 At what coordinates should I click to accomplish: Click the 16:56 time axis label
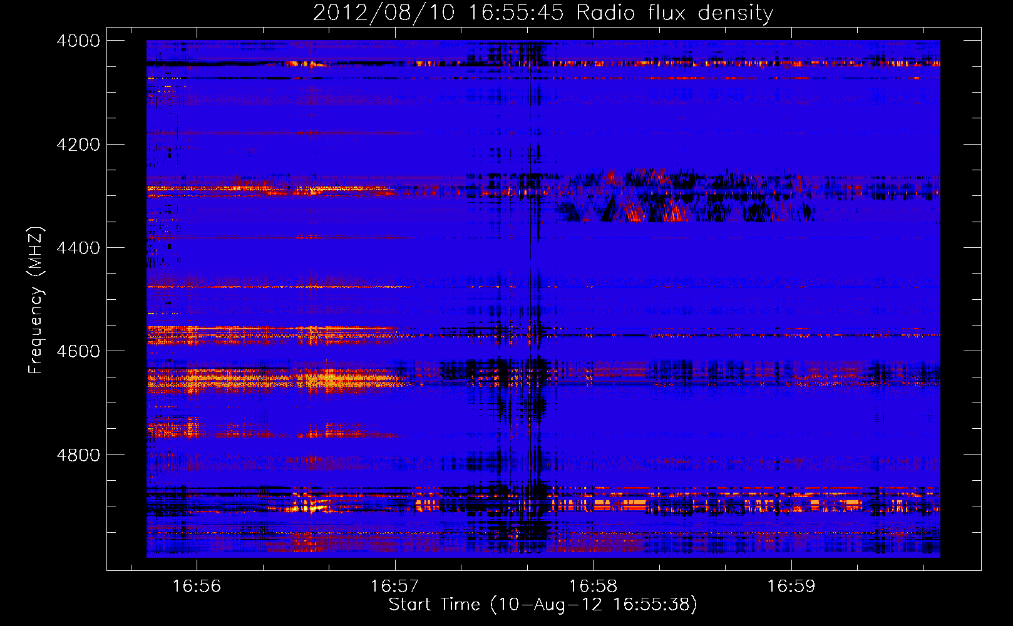point(197,586)
